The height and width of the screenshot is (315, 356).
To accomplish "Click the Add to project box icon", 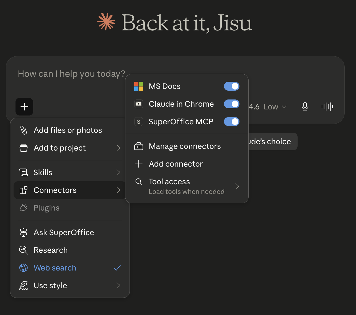I will 24,148.
